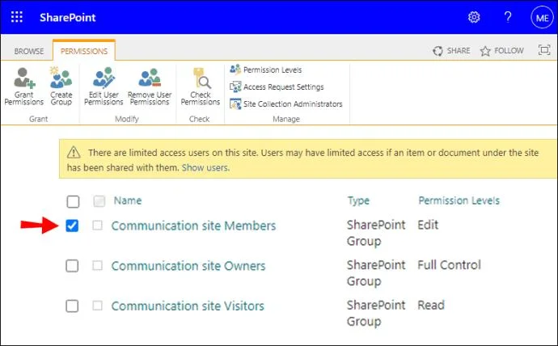Sort by the Name column header
The height and width of the screenshot is (346, 558).
[128, 200]
